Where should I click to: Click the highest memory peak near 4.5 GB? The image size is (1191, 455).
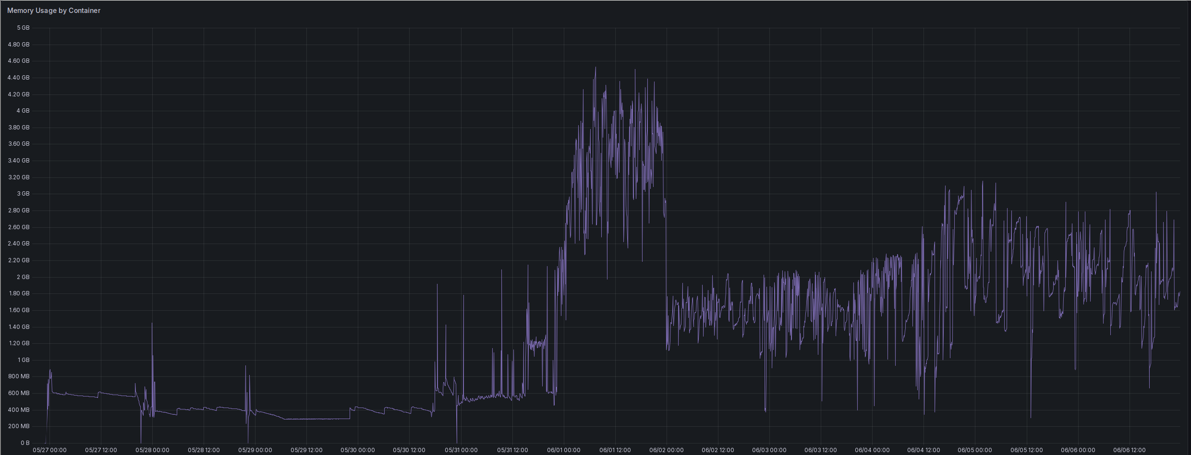click(x=595, y=68)
